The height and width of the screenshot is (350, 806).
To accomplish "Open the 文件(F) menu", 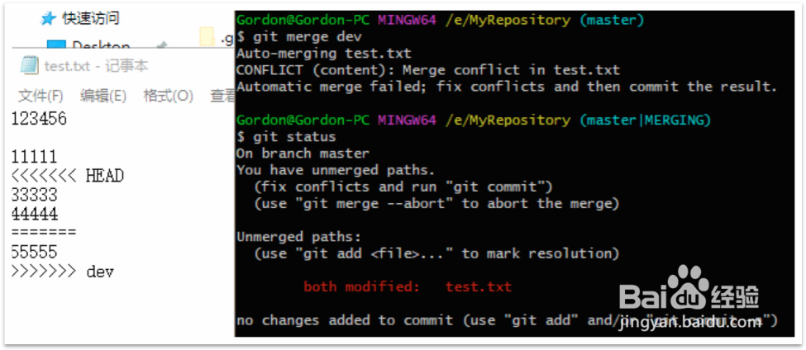I will click(41, 96).
